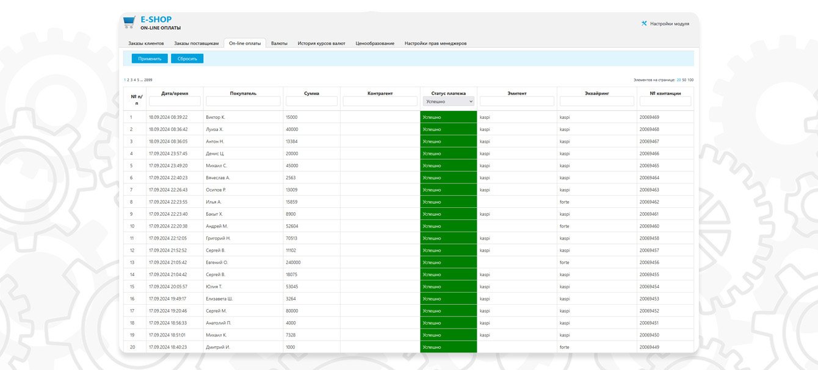
Task: Focus the Покупатель filter input field
Action: pyautogui.click(x=243, y=101)
